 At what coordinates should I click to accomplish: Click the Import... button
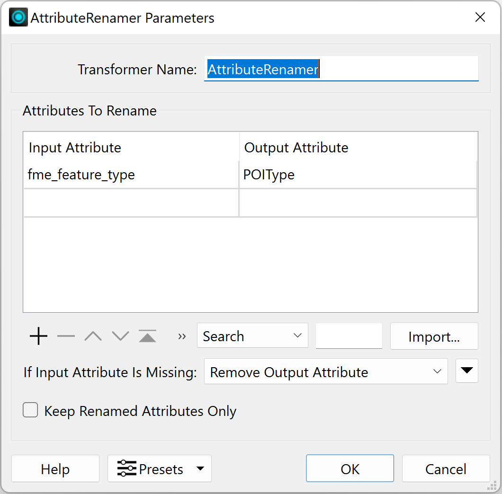[434, 336]
